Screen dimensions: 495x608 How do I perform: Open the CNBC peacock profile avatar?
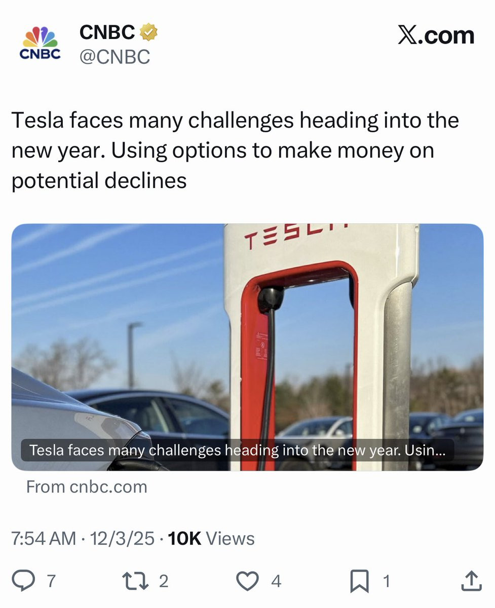click(x=40, y=43)
